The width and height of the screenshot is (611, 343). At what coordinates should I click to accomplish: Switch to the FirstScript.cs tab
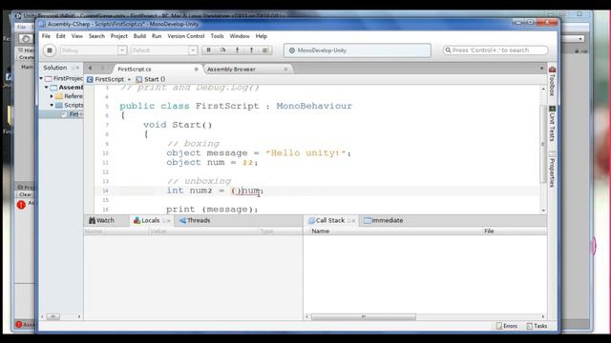[156, 69]
